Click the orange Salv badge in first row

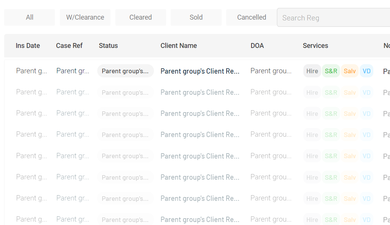click(350, 71)
